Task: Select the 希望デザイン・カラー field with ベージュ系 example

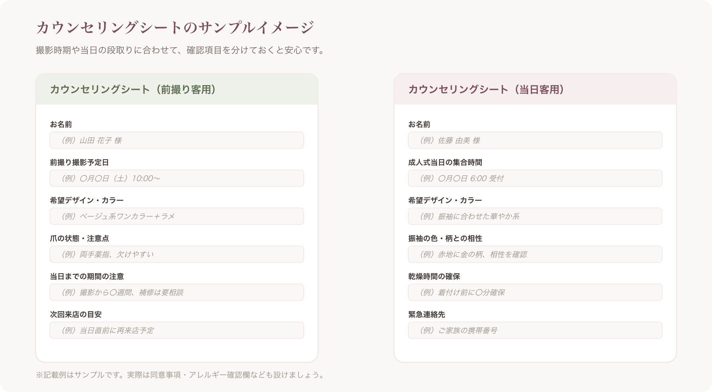Action: pyautogui.click(x=177, y=216)
